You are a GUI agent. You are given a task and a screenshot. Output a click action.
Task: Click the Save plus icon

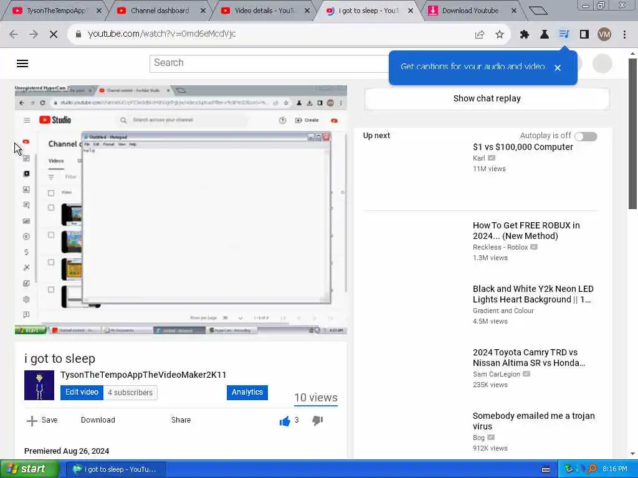tap(32, 421)
